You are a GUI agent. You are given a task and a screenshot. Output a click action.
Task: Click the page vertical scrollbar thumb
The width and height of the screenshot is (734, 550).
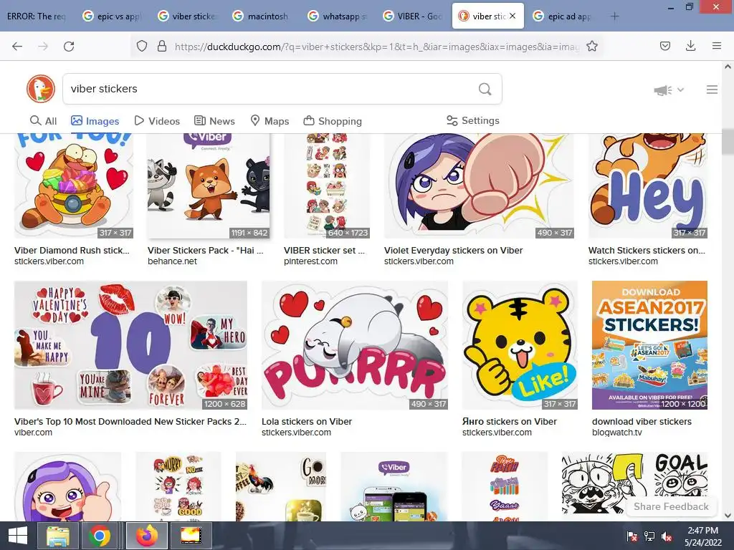[x=728, y=143]
